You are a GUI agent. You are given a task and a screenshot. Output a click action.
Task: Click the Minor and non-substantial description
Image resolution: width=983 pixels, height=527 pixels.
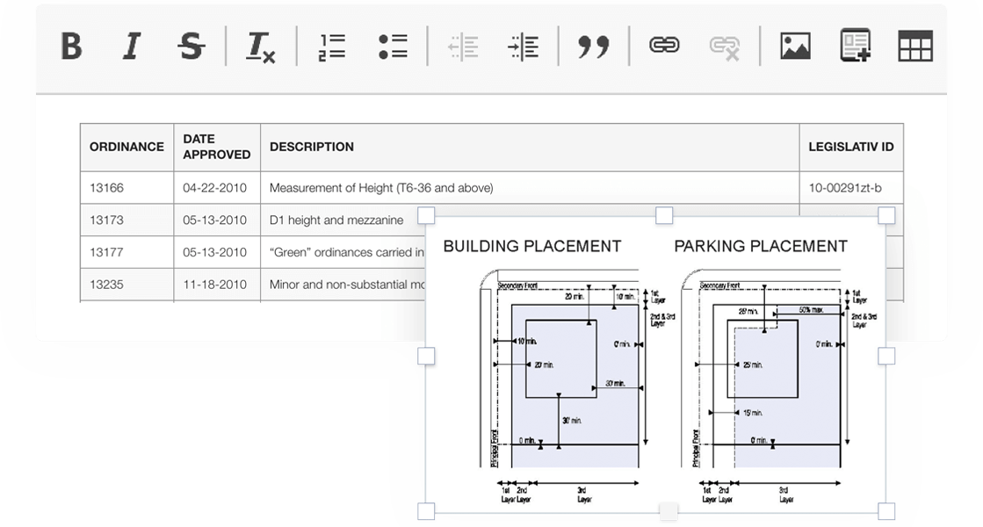click(343, 285)
